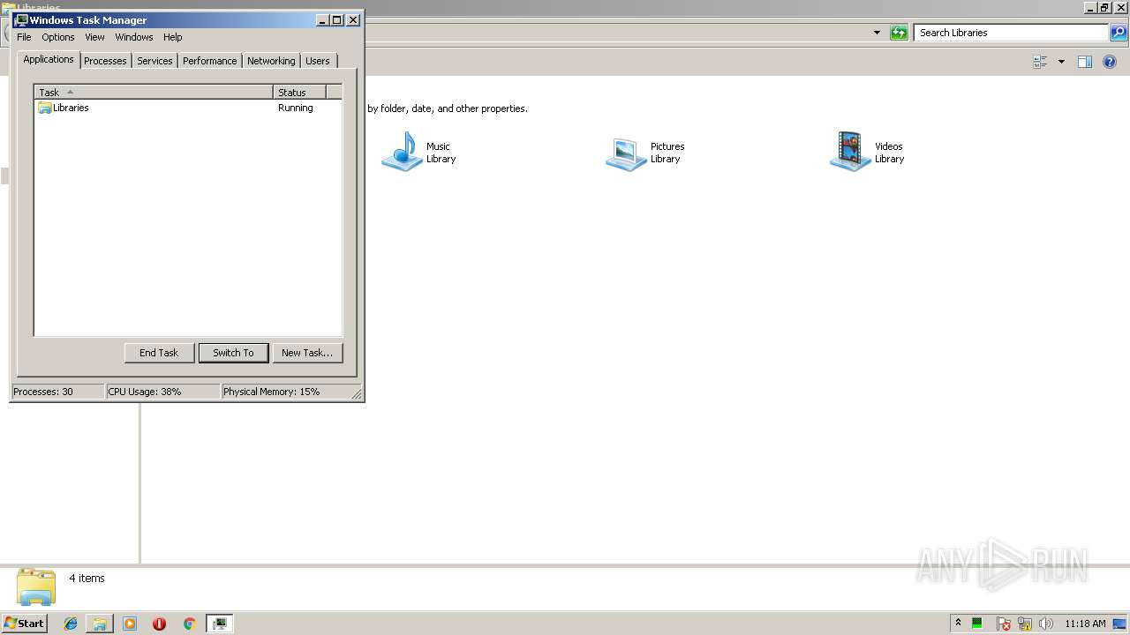Open address bar history dropdown arrow
Image resolution: width=1130 pixels, height=635 pixels.
pyautogui.click(x=877, y=33)
